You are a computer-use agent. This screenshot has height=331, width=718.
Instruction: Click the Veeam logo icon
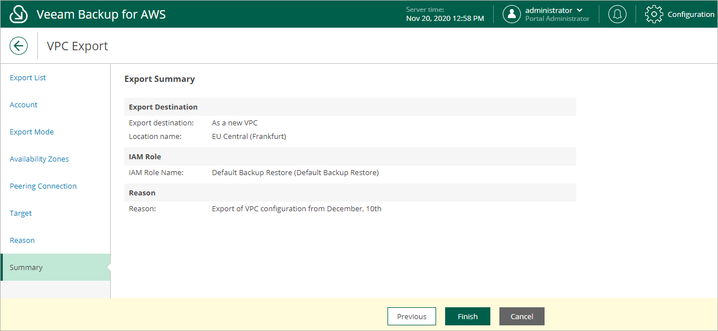pos(19,14)
